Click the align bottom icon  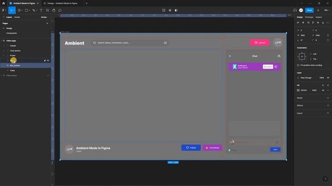click(323, 23)
